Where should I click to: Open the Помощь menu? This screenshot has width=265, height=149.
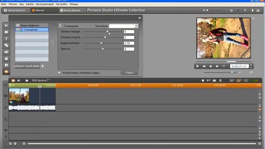point(74,4)
